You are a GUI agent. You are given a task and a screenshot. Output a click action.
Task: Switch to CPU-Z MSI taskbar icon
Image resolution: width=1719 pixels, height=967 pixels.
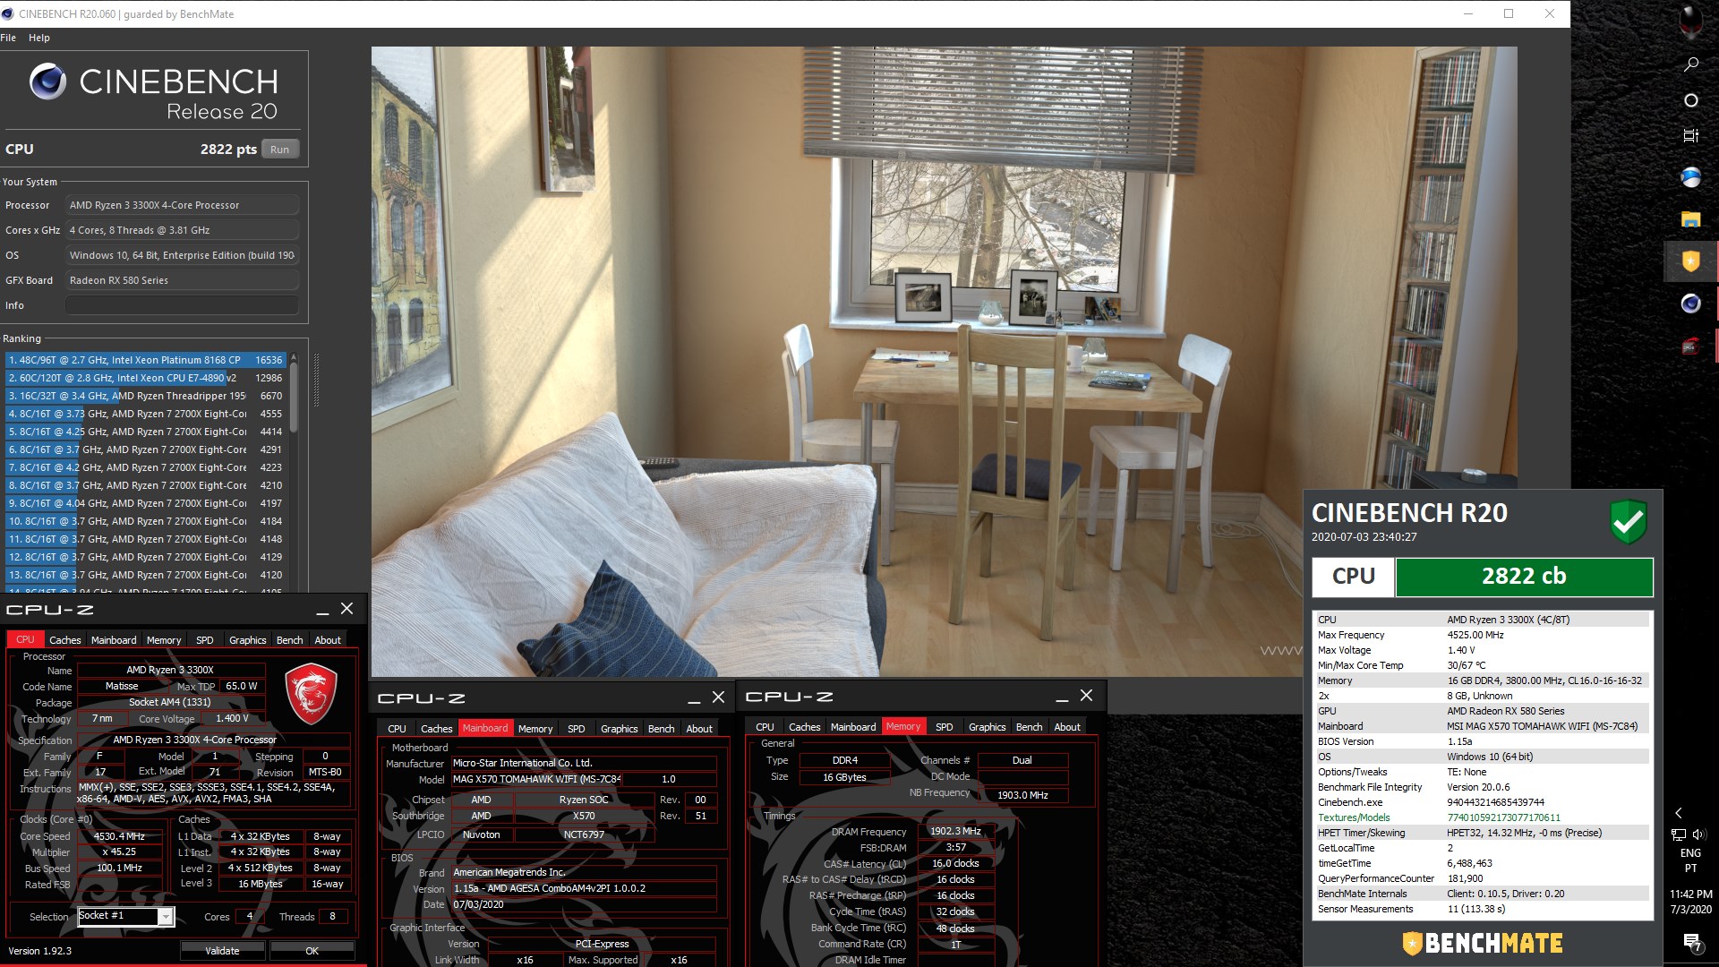[x=1690, y=347]
